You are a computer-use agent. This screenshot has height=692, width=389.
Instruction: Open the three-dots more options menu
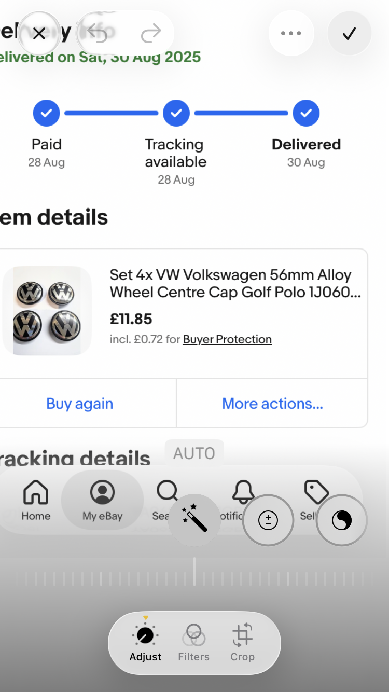(x=291, y=34)
